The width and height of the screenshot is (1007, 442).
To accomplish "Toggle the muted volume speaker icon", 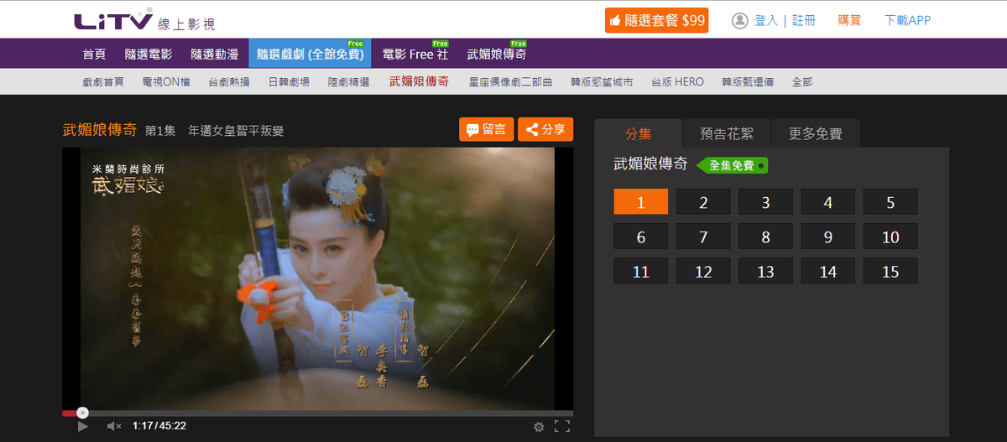I will pyautogui.click(x=114, y=426).
